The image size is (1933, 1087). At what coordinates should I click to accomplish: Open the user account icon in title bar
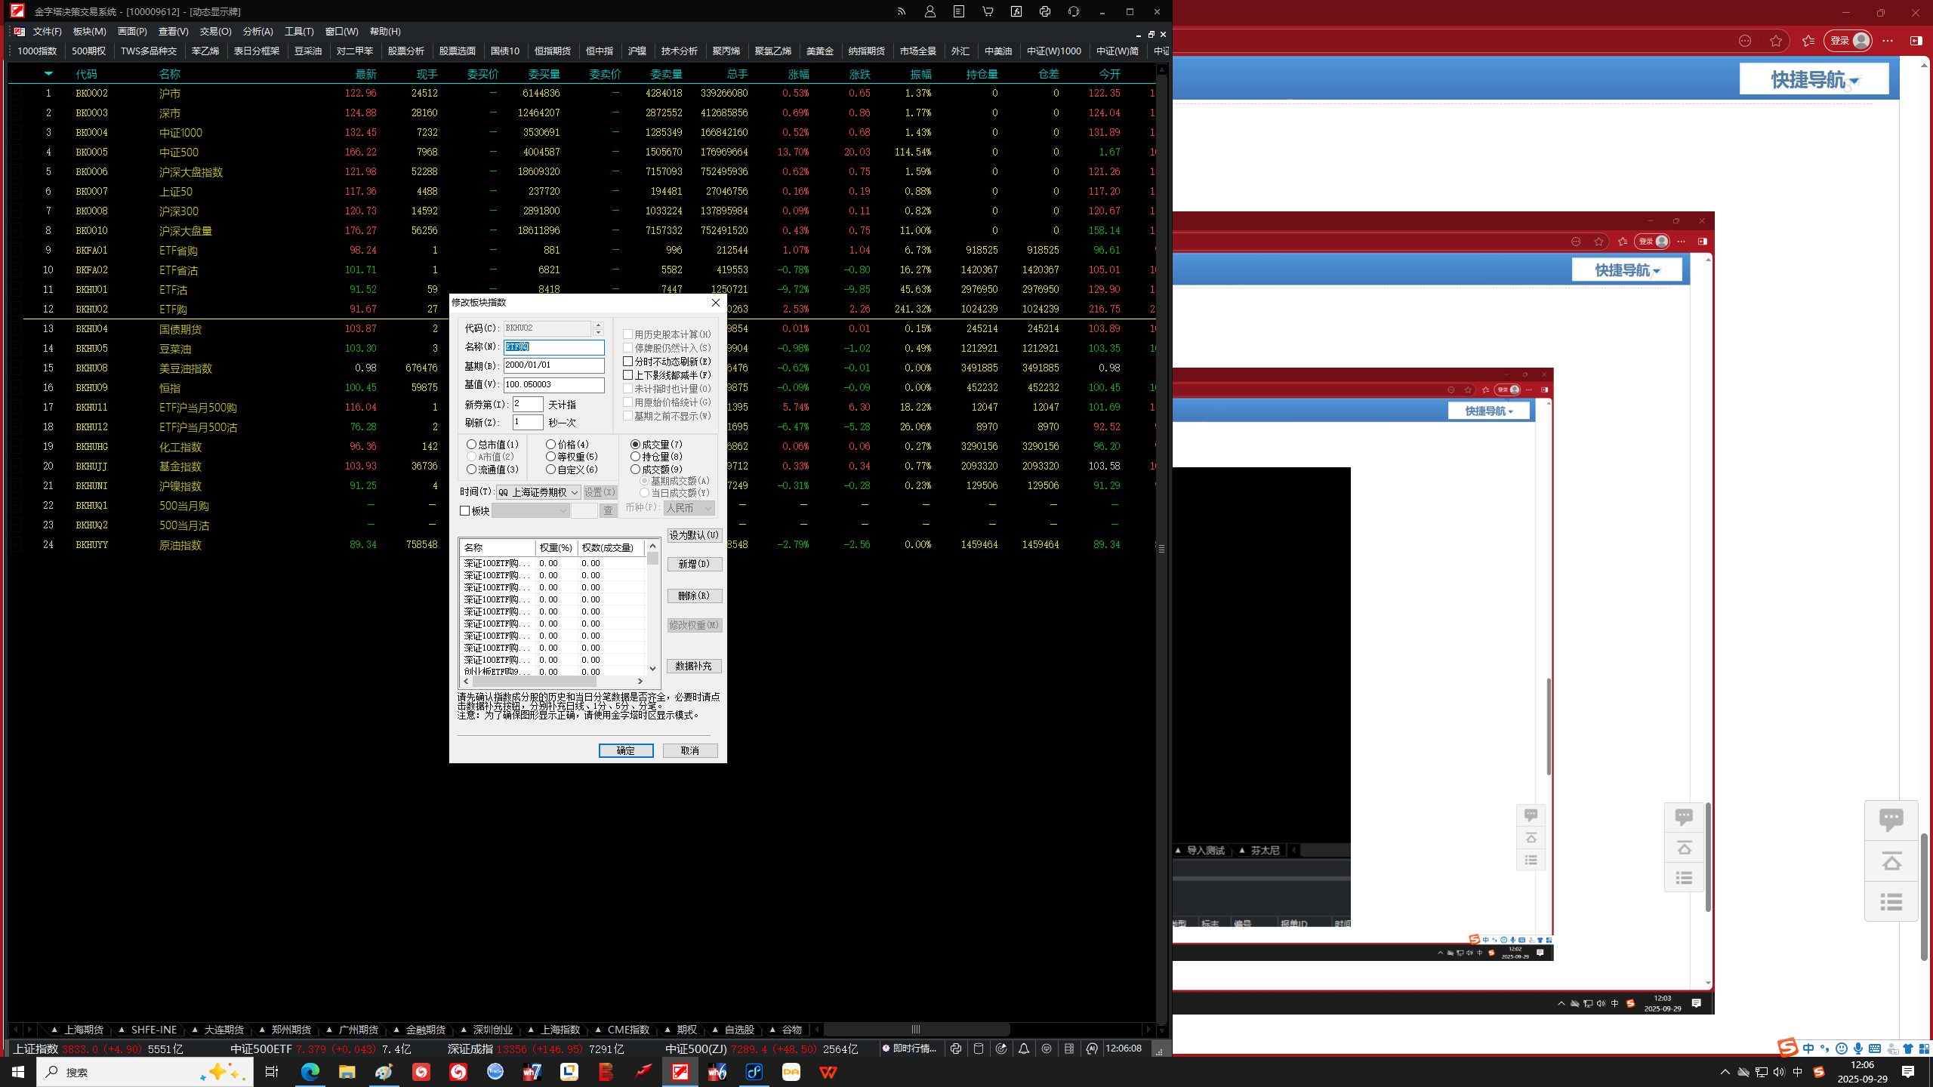(930, 11)
